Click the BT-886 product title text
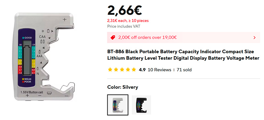The height and width of the screenshot is (120, 264). 183,55
